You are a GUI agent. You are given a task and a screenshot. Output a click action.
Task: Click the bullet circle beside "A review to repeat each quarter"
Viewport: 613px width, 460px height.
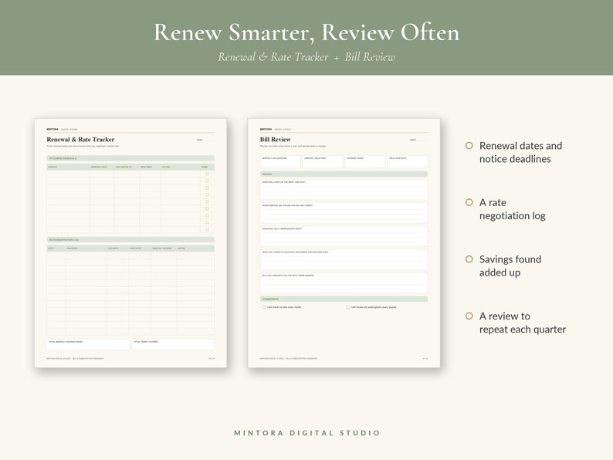click(469, 316)
